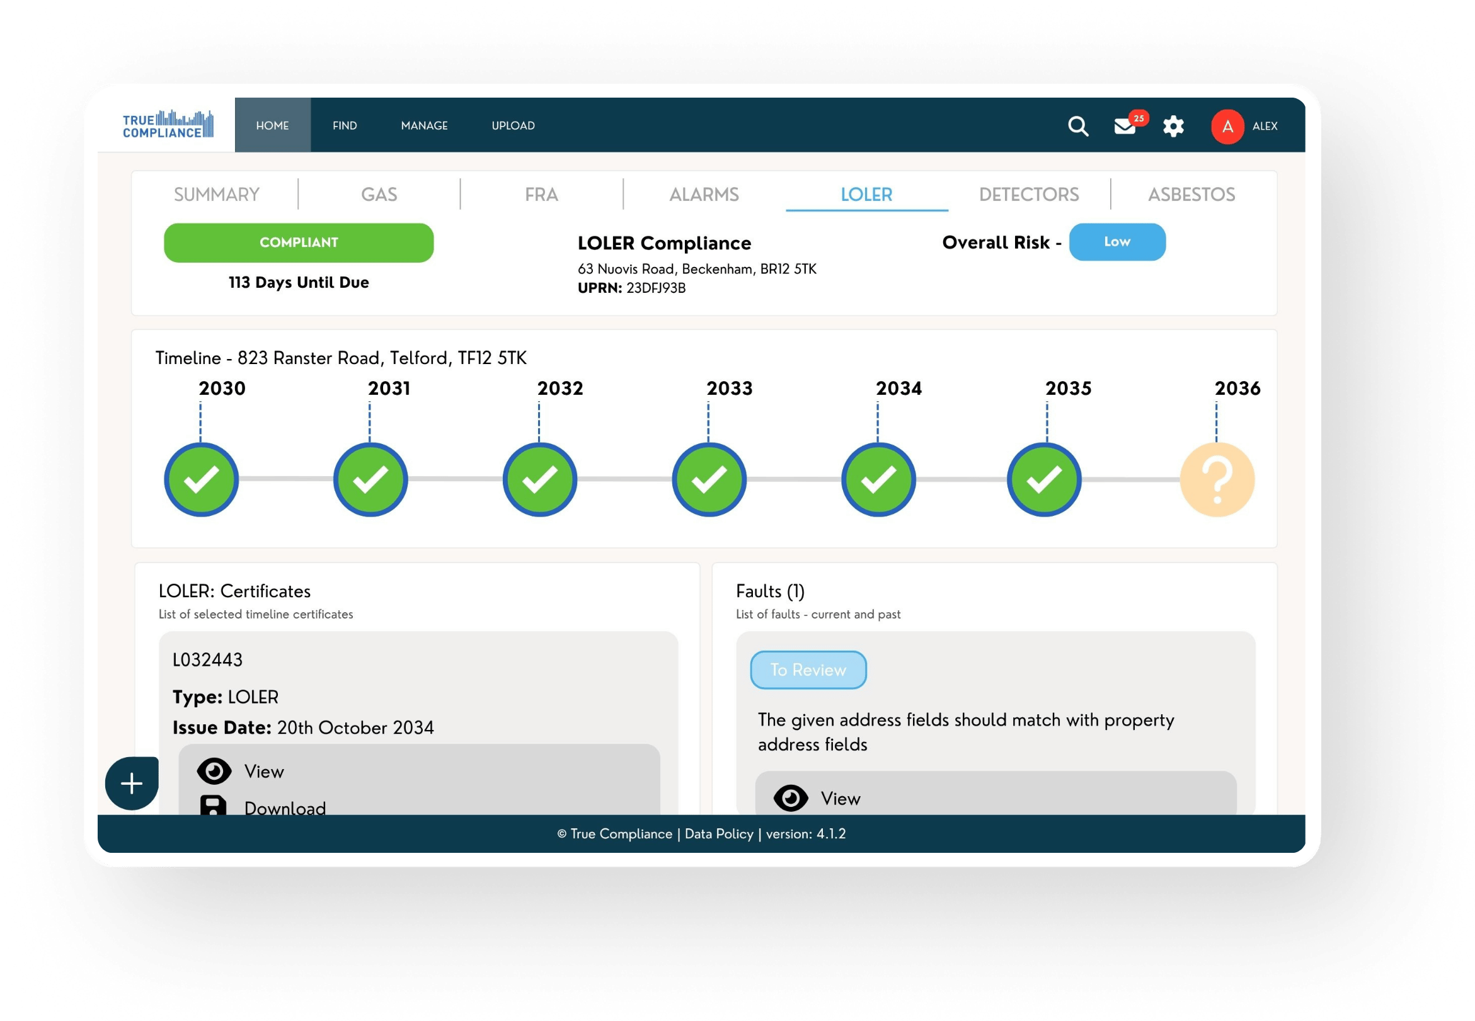The image size is (1475, 1021).
Task: Navigate to UPLOAD in the top menu
Action: point(514,125)
